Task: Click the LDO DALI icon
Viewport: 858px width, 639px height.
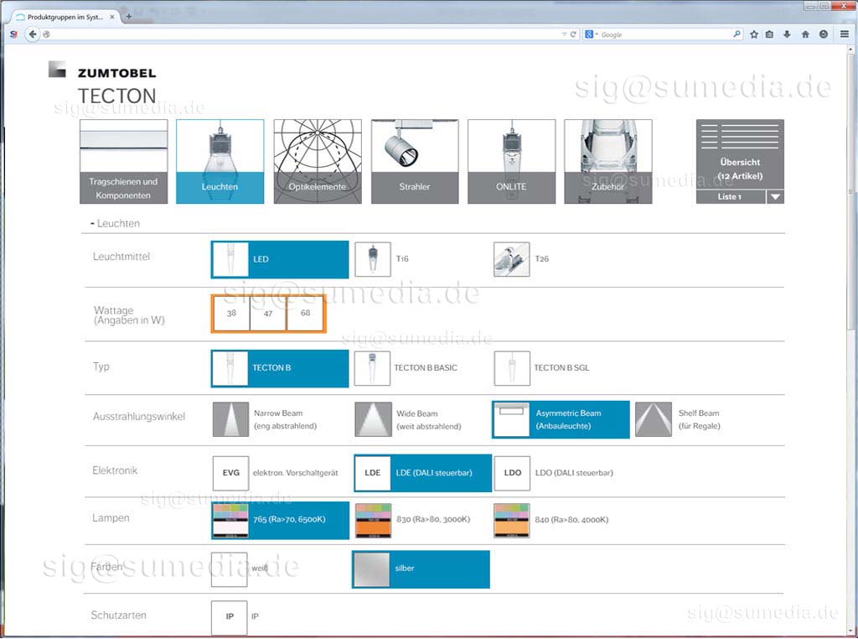Action: (512, 473)
